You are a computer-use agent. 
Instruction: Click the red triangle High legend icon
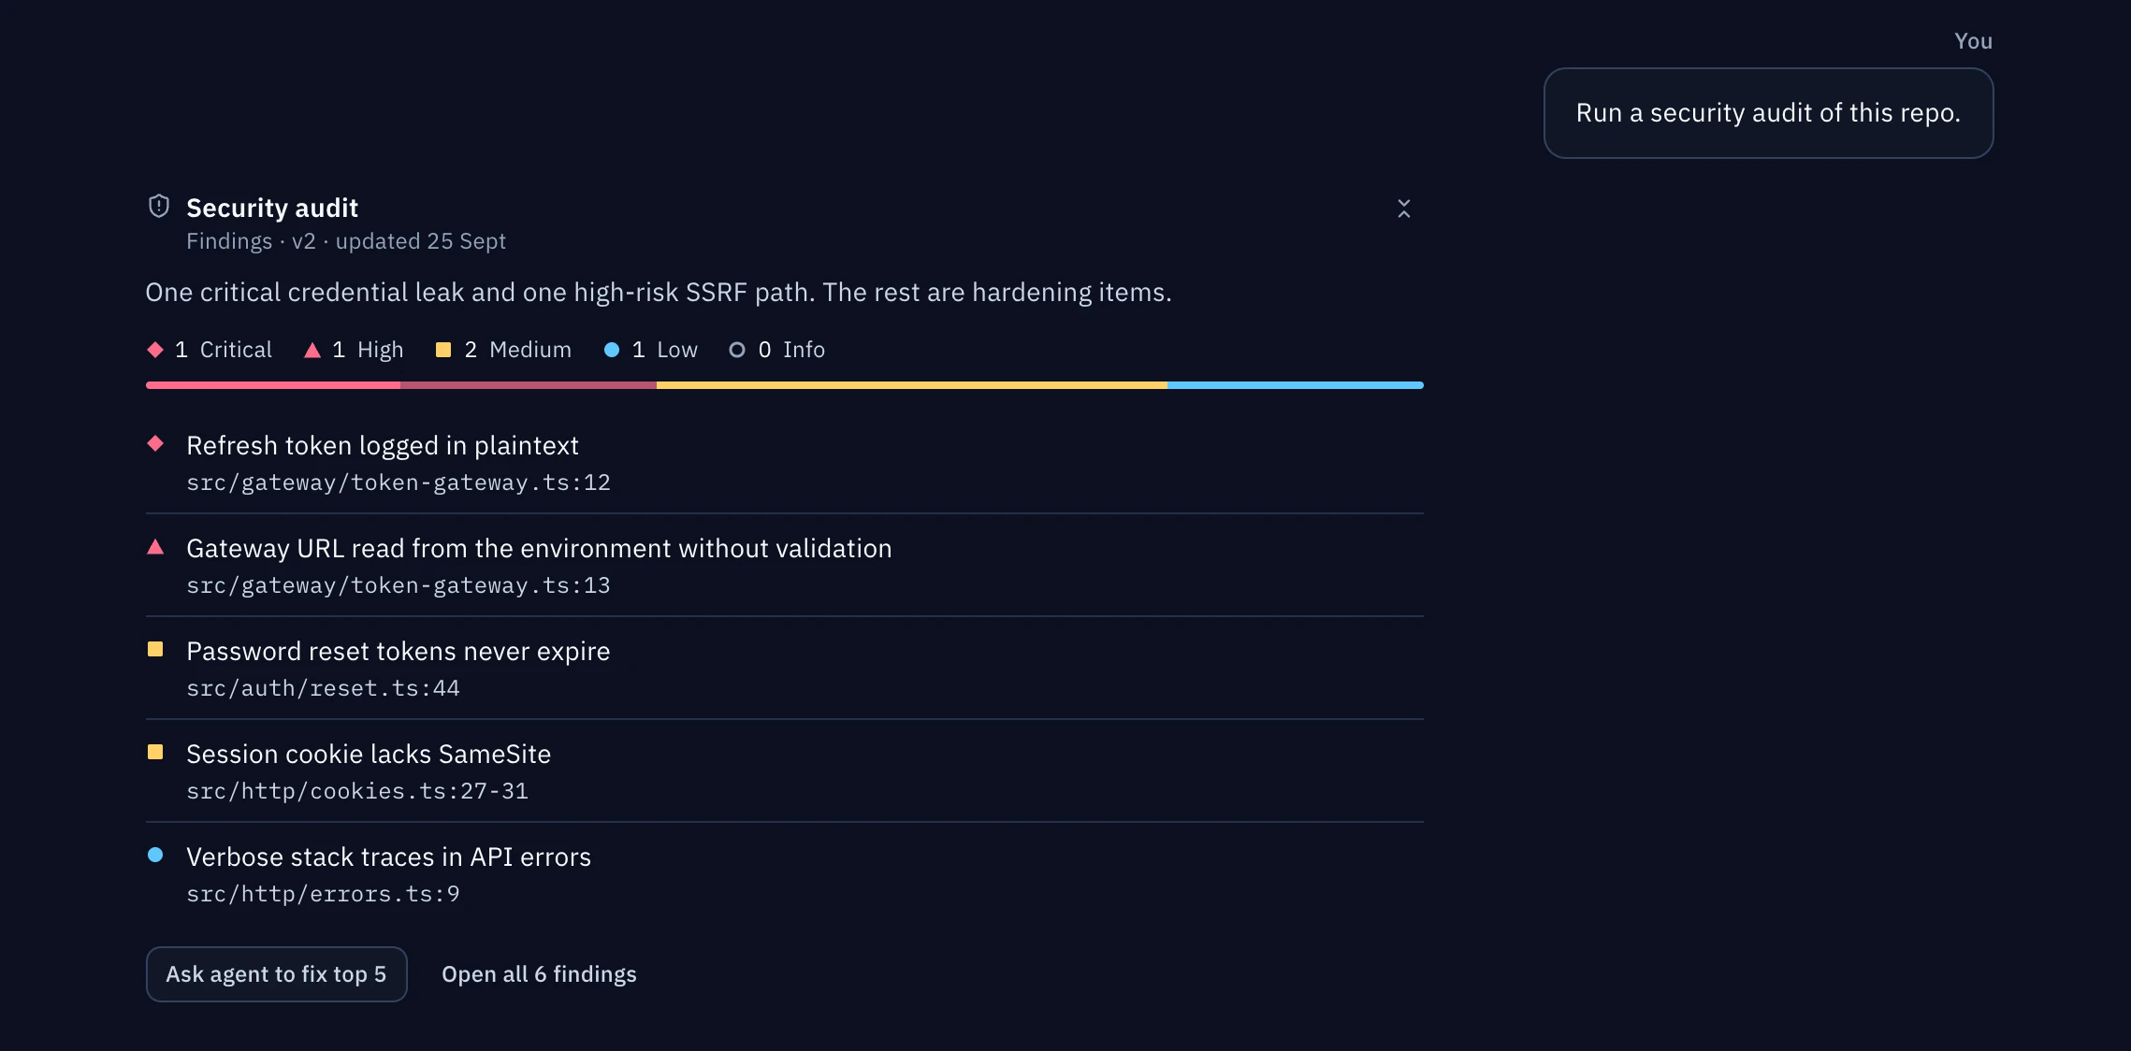(x=312, y=350)
